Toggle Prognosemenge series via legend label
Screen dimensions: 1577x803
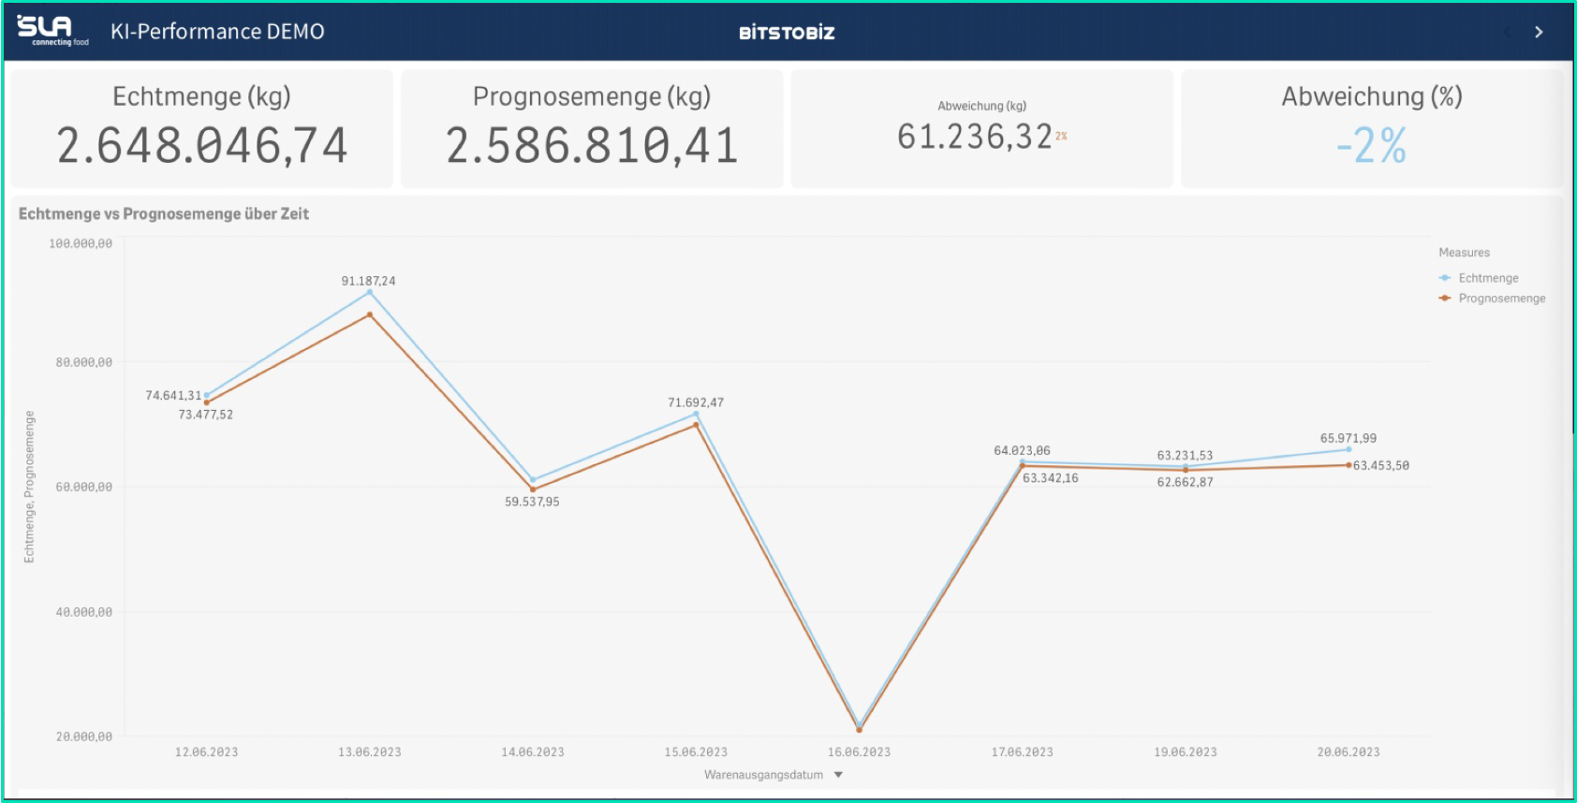pyautogui.click(x=1501, y=299)
